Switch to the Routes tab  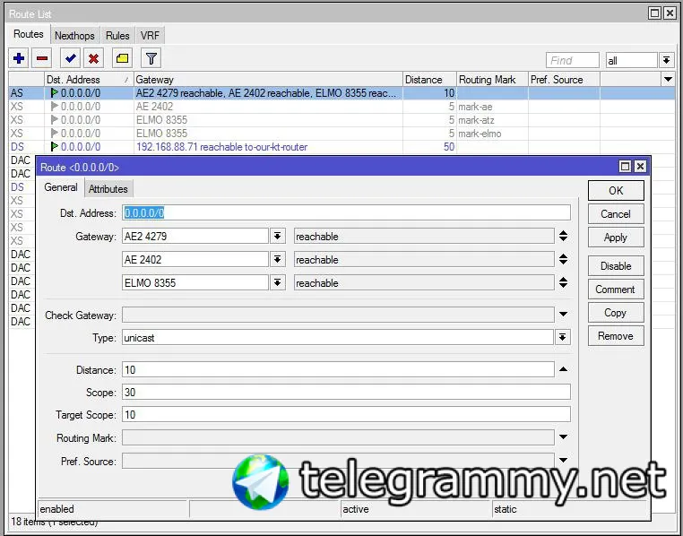29,34
